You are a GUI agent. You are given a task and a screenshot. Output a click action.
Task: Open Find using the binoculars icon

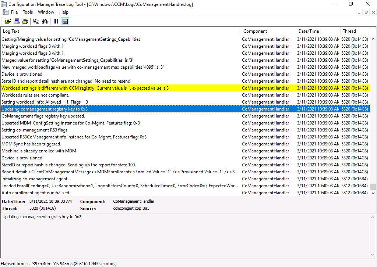(x=45, y=21)
